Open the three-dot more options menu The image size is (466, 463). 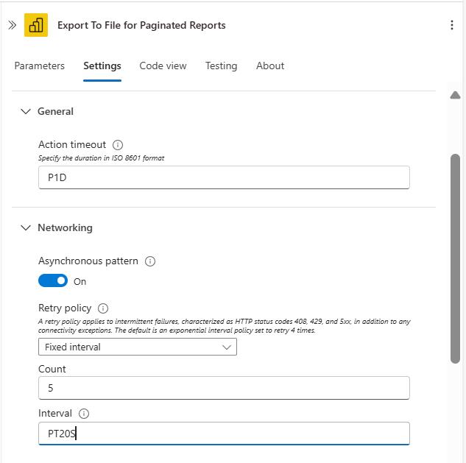(452, 25)
